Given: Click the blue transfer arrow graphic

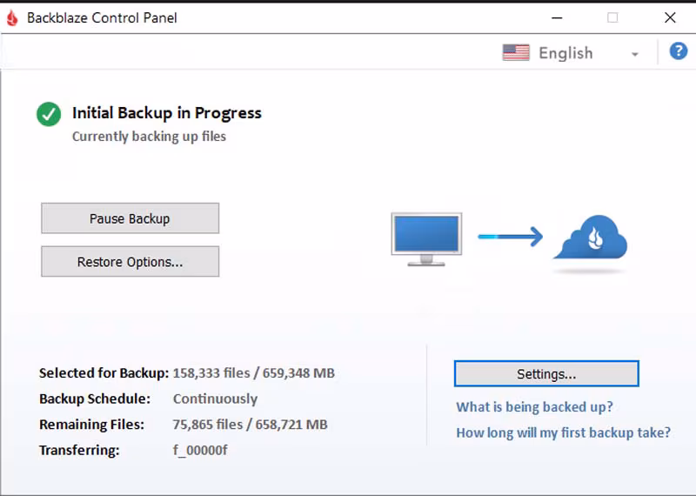Looking at the screenshot, I should pos(510,236).
